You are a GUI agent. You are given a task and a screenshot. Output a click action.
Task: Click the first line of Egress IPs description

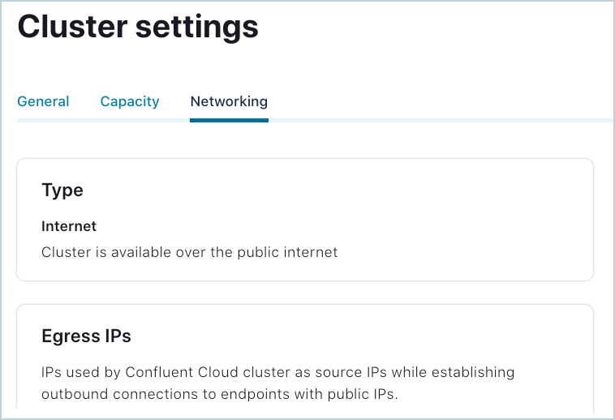pyautogui.click(x=277, y=372)
